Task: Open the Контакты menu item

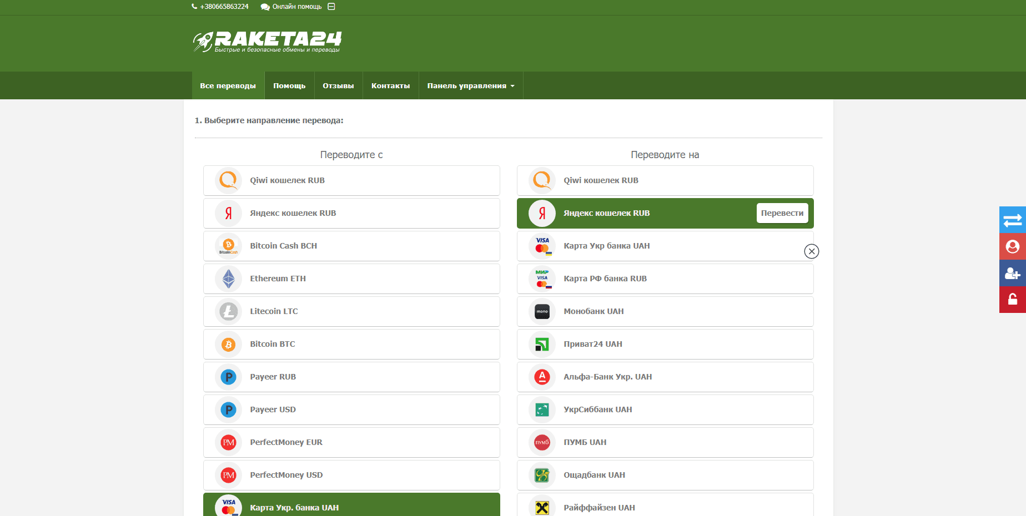Action: tap(390, 86)
